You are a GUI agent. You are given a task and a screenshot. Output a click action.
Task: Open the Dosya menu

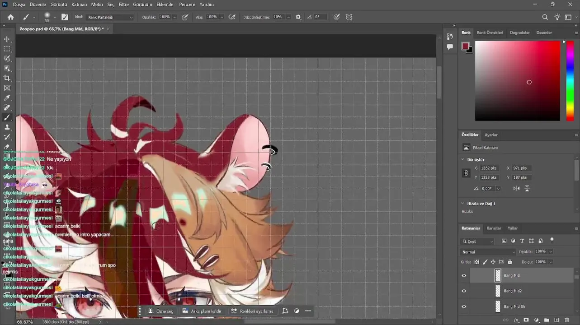(19, 5)
